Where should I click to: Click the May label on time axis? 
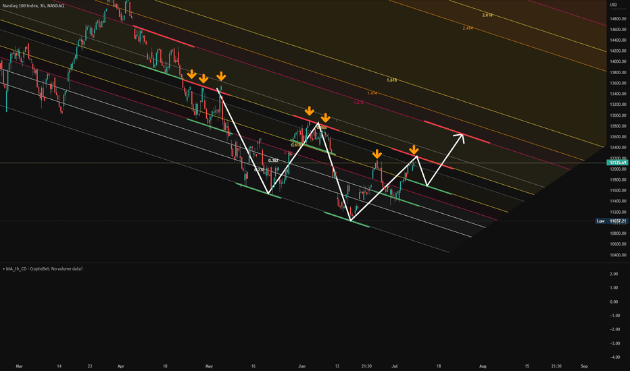coord(209,366)
